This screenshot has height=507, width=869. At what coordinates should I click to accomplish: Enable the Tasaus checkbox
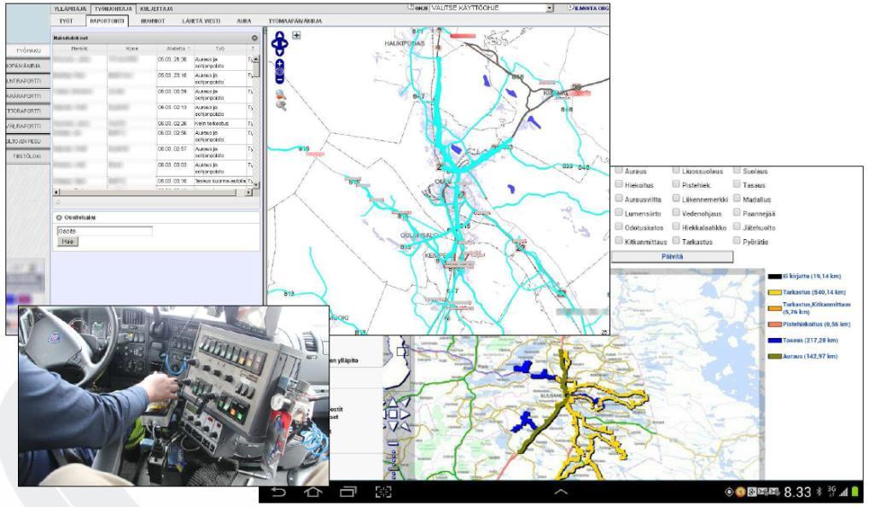(737, 184)
